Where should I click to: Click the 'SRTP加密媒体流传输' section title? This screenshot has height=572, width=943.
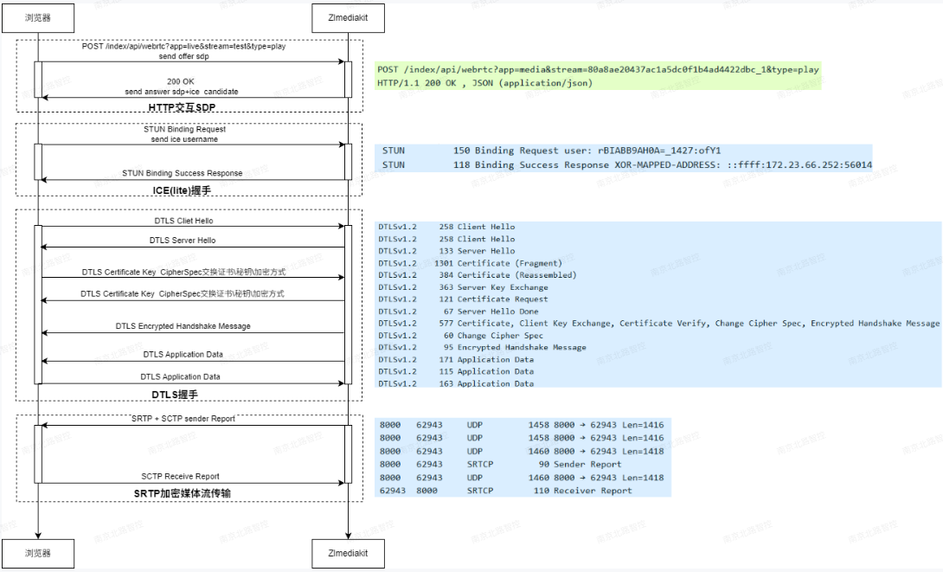coord(183,494)
